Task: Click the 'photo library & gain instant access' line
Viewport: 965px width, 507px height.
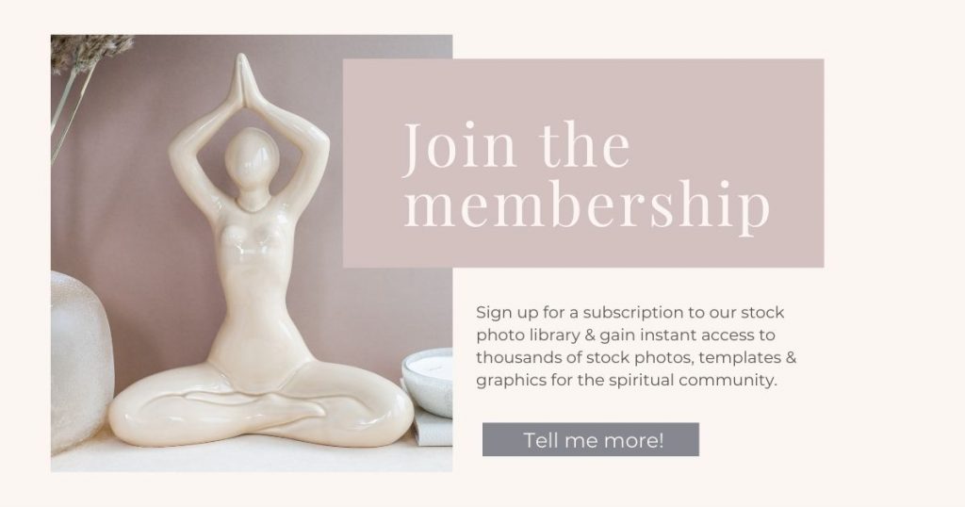Action: coord(626,335)
